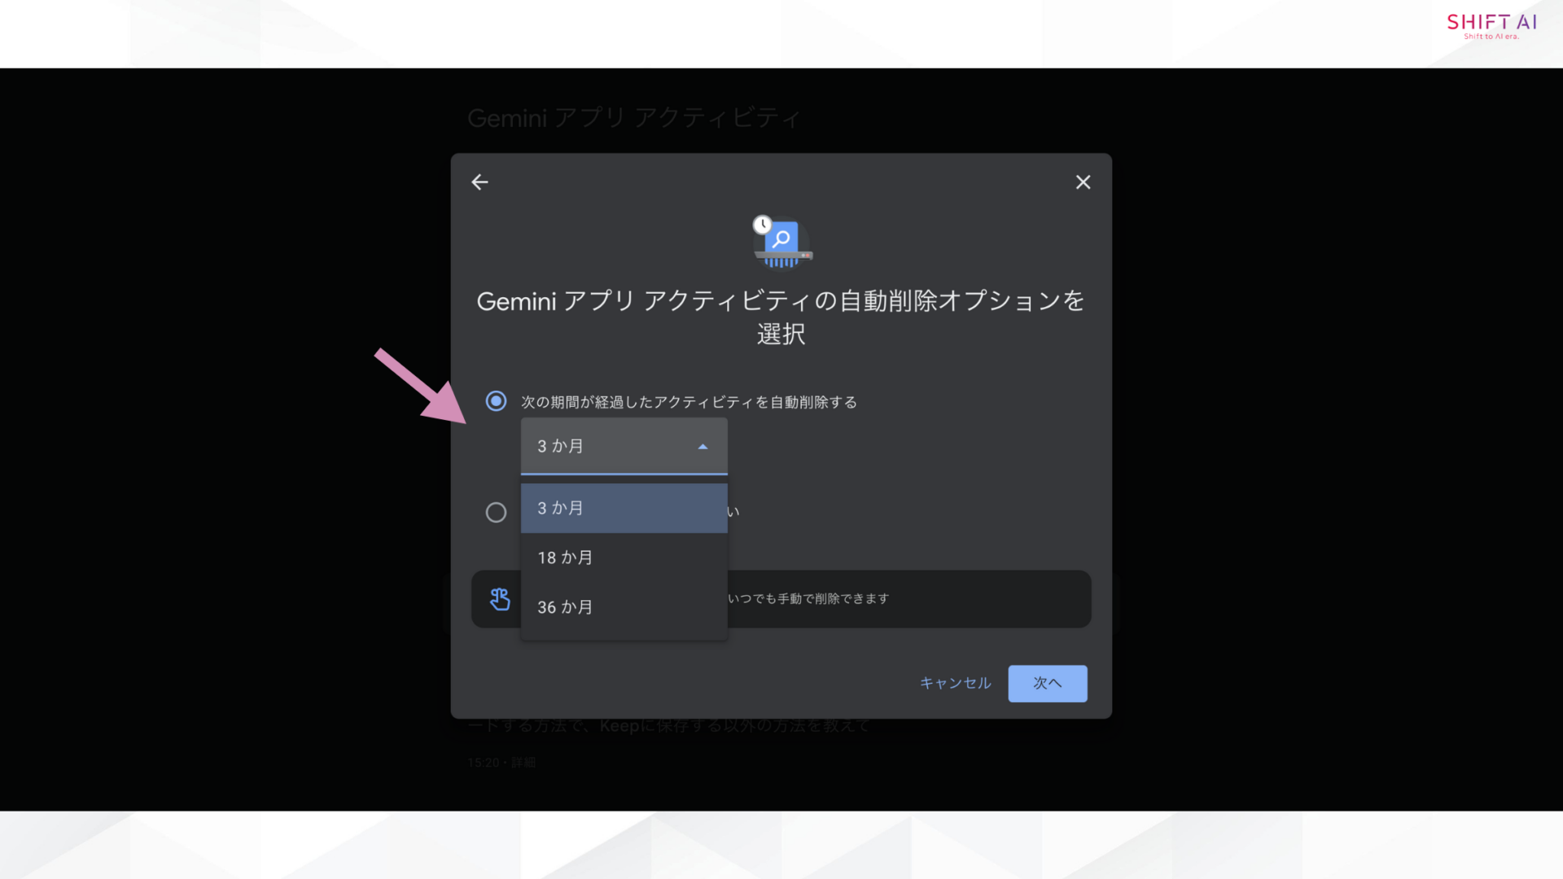Click the blue hand gesture icon in info banner
The image size is (1563, 879).
coord(500,598)
